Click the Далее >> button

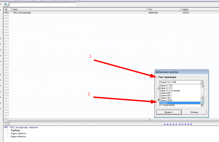tap(169, 112)
